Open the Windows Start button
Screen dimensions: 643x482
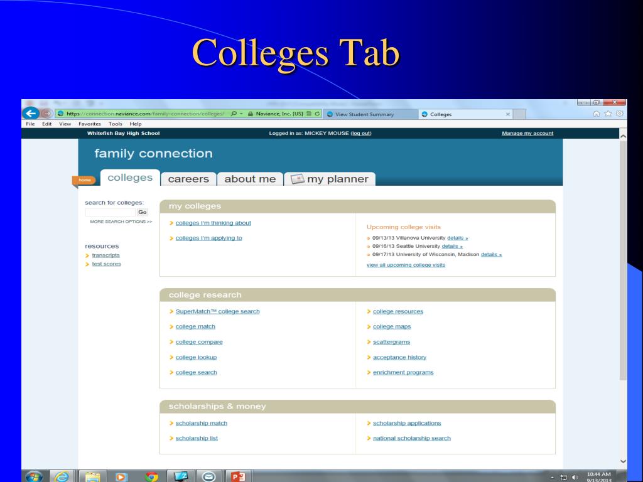tap(34, 476)
